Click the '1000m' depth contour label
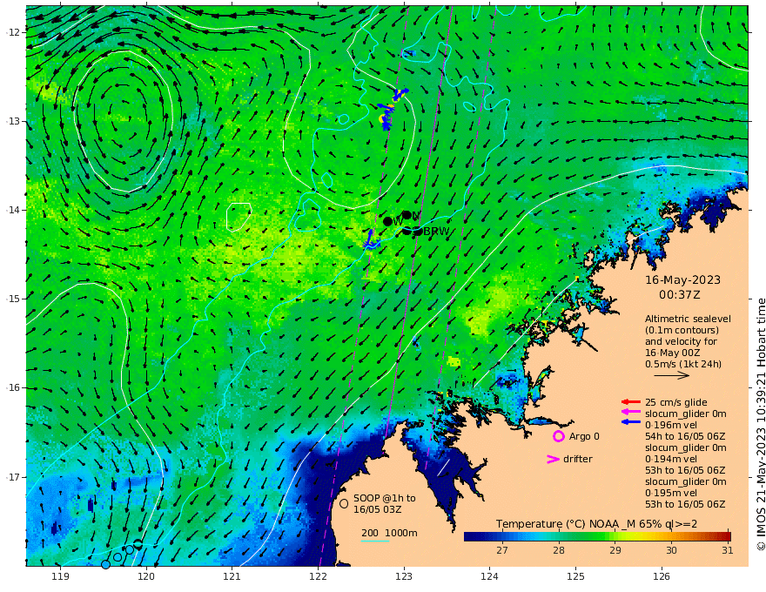This screenshot has width=766, height=592. pyautogui.click(x=401, y=533)
